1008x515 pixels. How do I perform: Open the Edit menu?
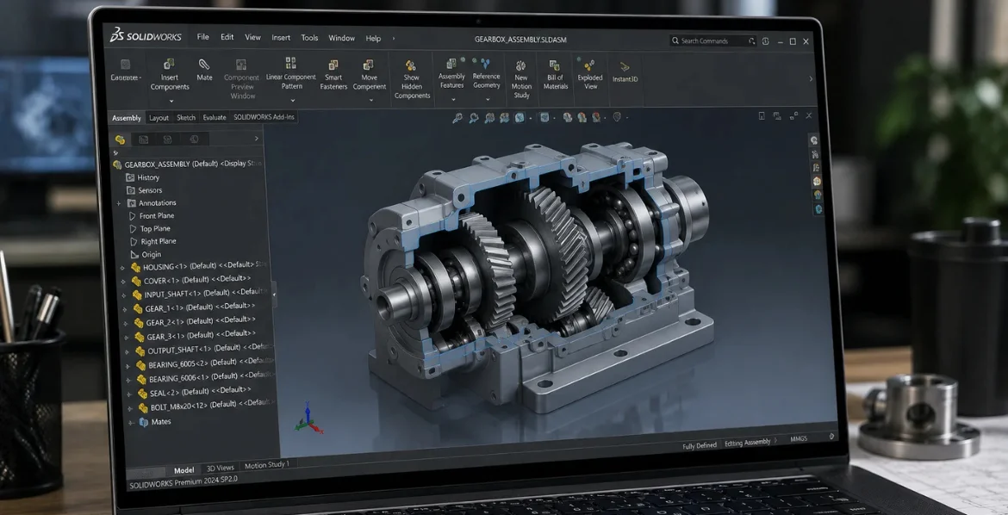(x=227, y=37)
